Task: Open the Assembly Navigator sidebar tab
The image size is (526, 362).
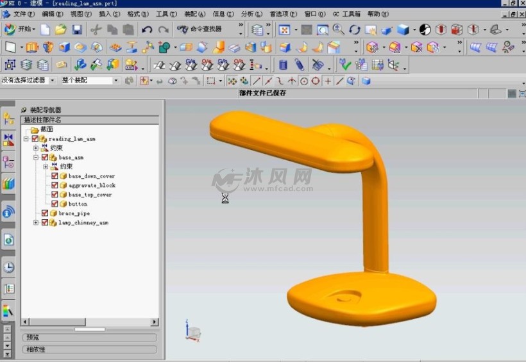Action: click(x=8, y=119)
